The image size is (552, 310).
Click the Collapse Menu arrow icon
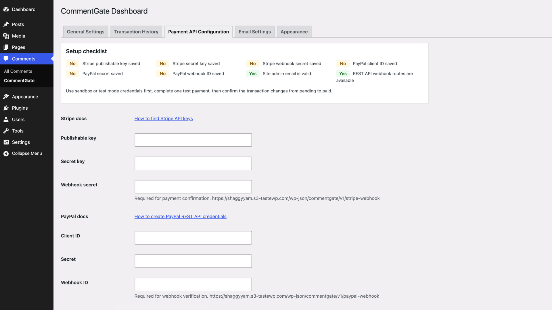(6, 154)
